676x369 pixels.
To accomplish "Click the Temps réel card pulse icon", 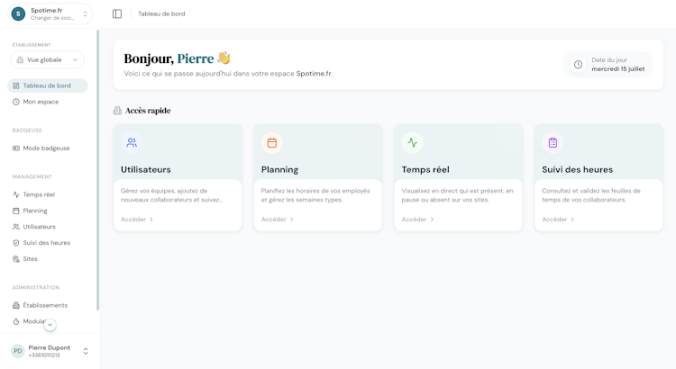I will click(412, 142).
